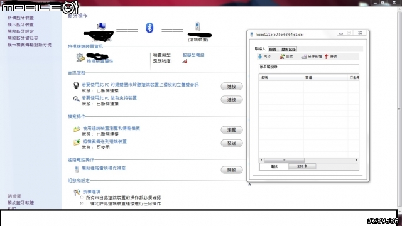Open 新增藍牙裝置 sidebar link

tap(21, 18)
